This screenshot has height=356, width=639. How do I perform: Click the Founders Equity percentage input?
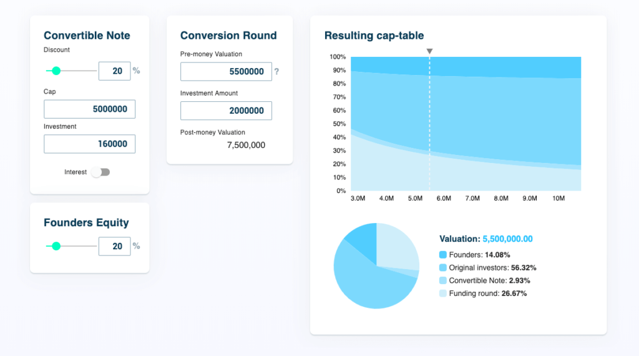(114, 247)
